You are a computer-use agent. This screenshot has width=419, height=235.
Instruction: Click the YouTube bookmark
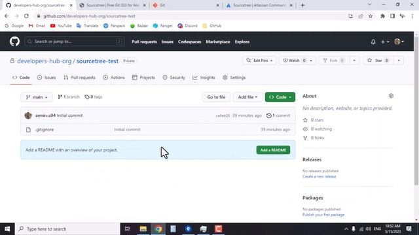click(x=61, y=26)
